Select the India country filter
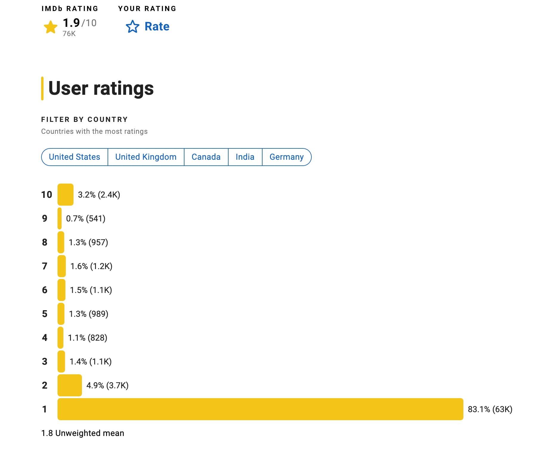This screenshot has width=537, height=450. [x=245, y=157]
